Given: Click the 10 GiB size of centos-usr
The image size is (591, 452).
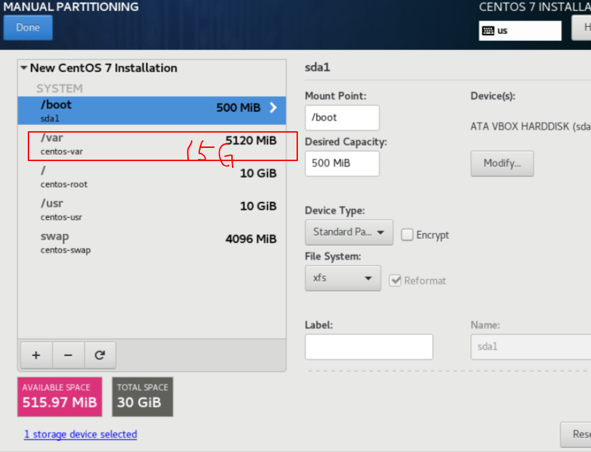Looking at the screenshot, I should tap(258, 206).
